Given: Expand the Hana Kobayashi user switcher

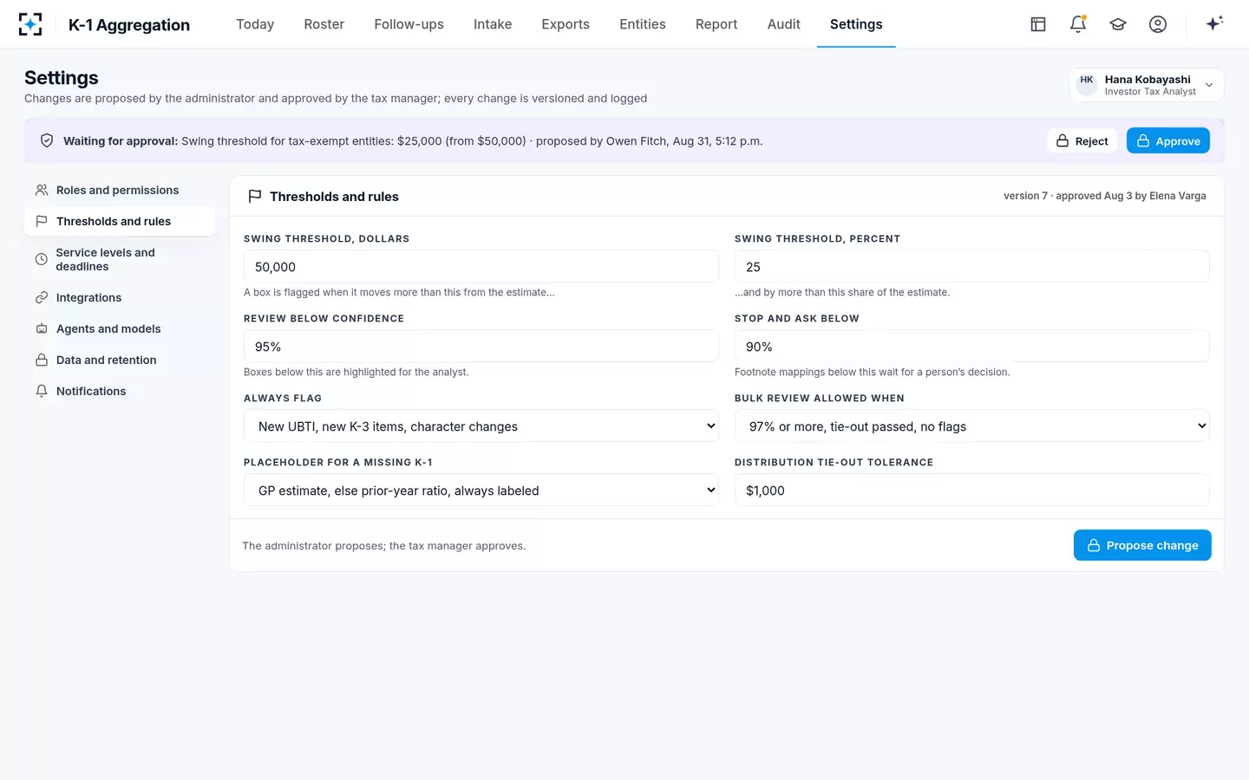Looking at the screenshot, I should 1147,85.
